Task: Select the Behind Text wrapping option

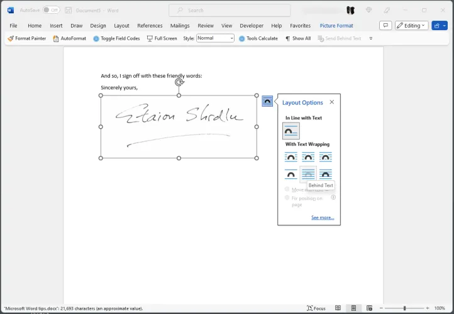Action: pyautogui.click(x=308, y=174)
